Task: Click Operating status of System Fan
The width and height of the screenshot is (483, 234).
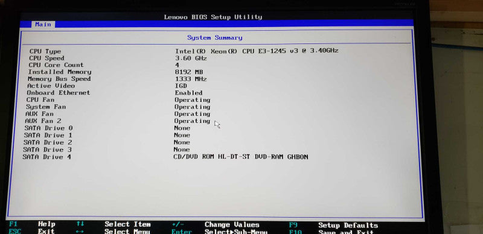Action: click(192, 107)
